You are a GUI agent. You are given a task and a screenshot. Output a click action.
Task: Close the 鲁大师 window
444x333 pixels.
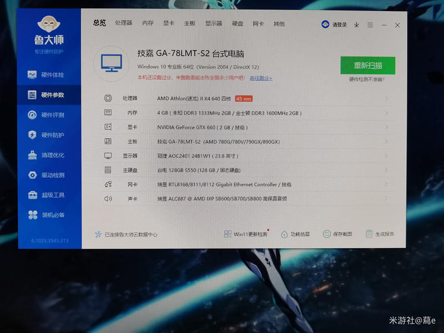point(397,25)
